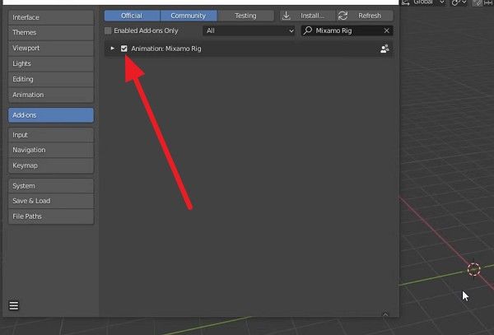Toggle the Community add-ons filter

pyautogui.click(x=189, y=16)
